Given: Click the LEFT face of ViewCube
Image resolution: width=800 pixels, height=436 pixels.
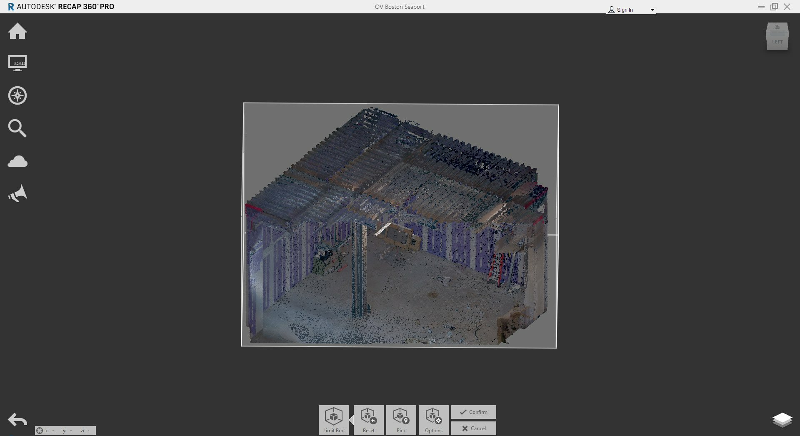Looking at the screenshot, I should [x=777, y=42].
